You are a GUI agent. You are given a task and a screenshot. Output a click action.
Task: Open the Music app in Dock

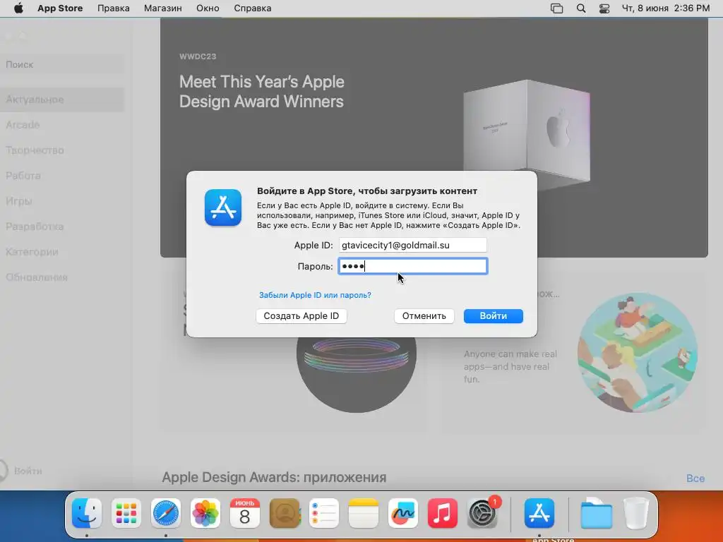click(443, 513)
